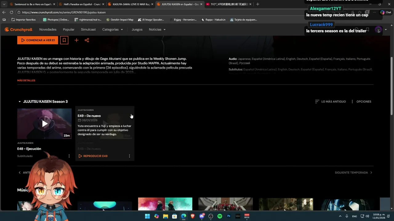The width and height of the screenshot is (394, 221).
Task: Click the plus add-to-list icon
Action: (x=76, y=40)
